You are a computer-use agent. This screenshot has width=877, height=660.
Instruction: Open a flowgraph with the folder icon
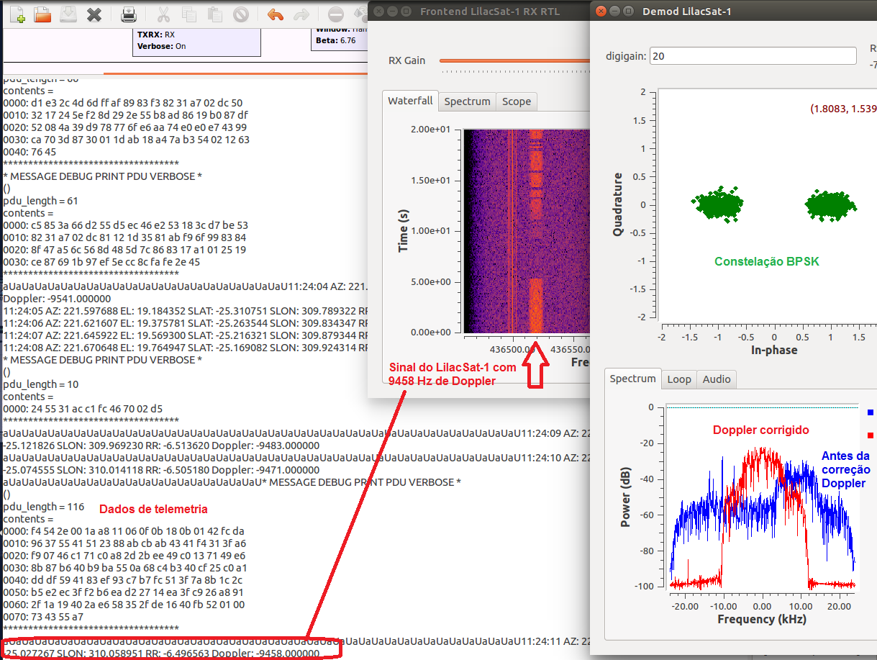click(x=42, y=14)
